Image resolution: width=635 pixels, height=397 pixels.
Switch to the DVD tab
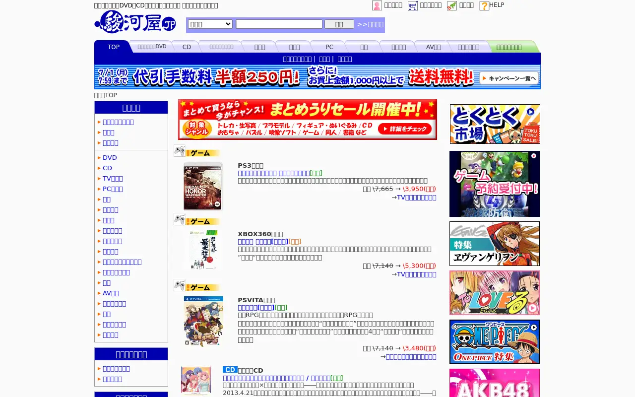152,47
